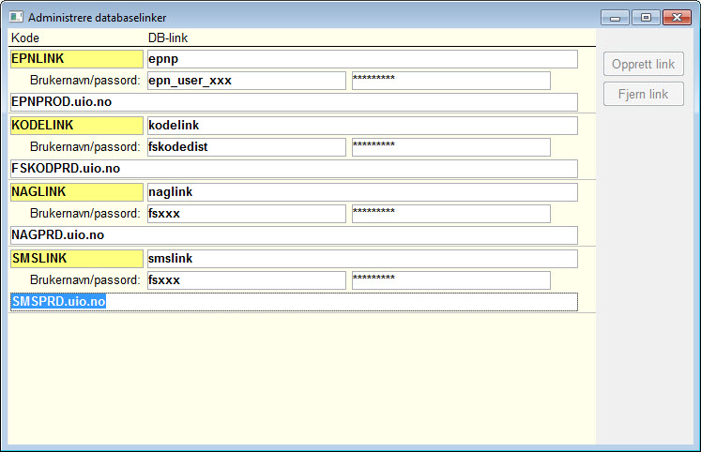Image resolution: width=701 pixels, height=452 pixels.
Task: Maximize the Administrere databaselinker window
Action: [x=646, y=18]
